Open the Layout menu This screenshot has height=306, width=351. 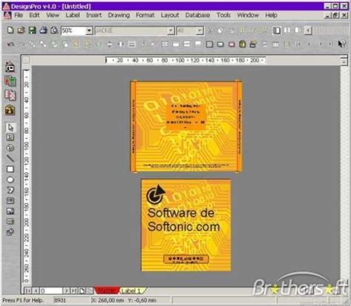tap(170, 16)
